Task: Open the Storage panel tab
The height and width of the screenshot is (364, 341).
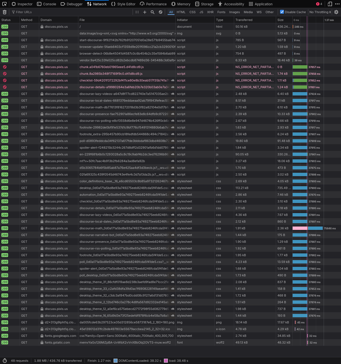Action: 204,4
